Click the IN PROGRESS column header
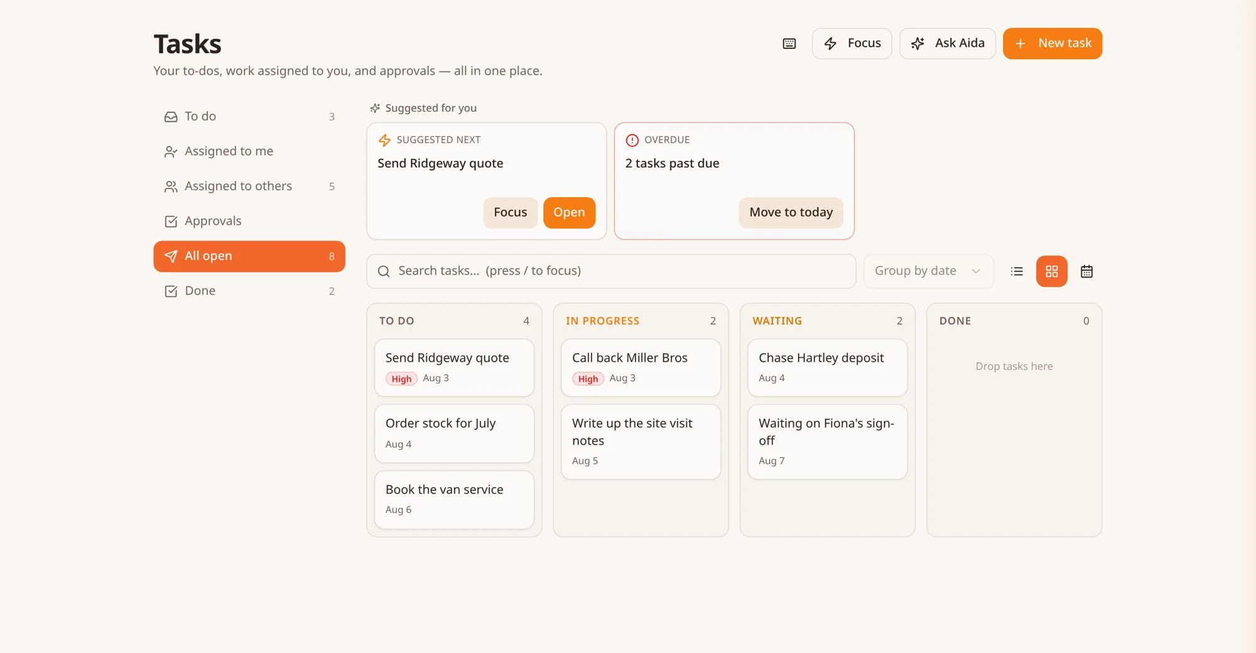The height and width of the screenshot is (653, 1256). point(602,321)
